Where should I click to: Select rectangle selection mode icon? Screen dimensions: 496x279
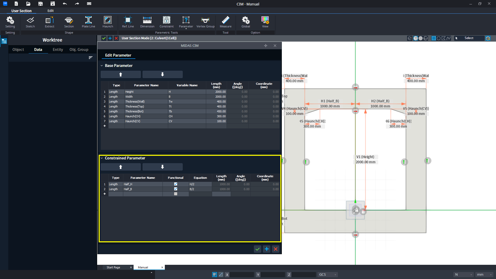(x=434, y=38)
